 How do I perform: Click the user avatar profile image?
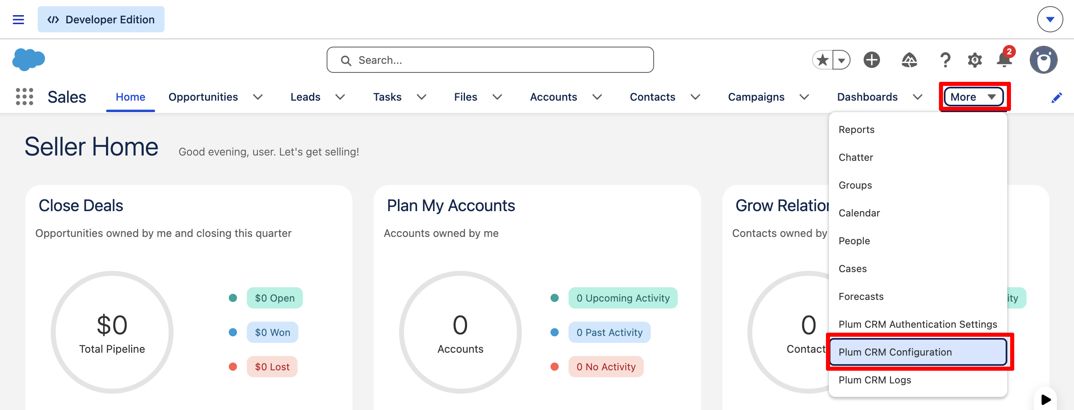click(x=1043, y=60)
